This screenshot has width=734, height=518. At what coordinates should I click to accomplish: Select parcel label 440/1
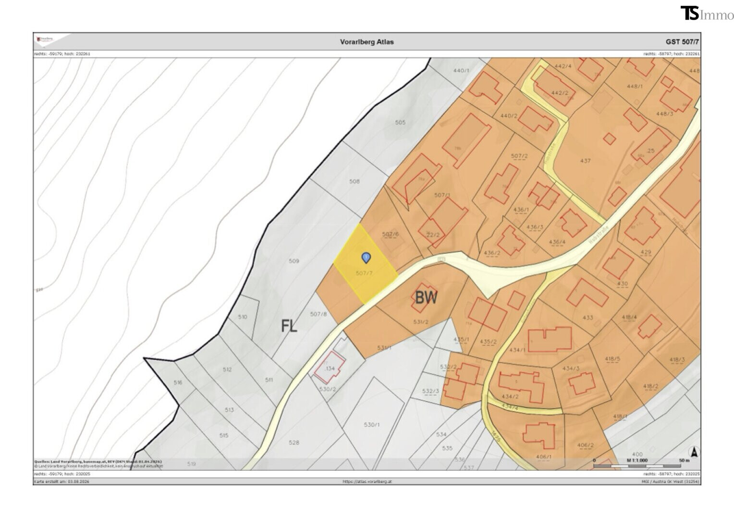pos(461,71)
